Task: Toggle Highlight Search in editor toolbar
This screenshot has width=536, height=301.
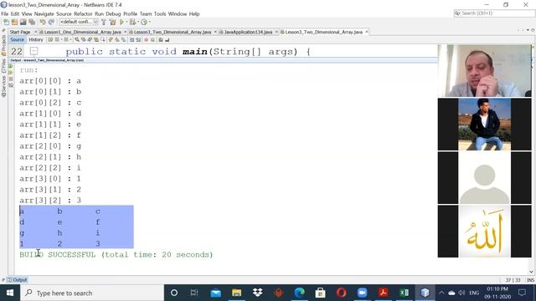Action: pyautogui.click(x=96, y=40)
